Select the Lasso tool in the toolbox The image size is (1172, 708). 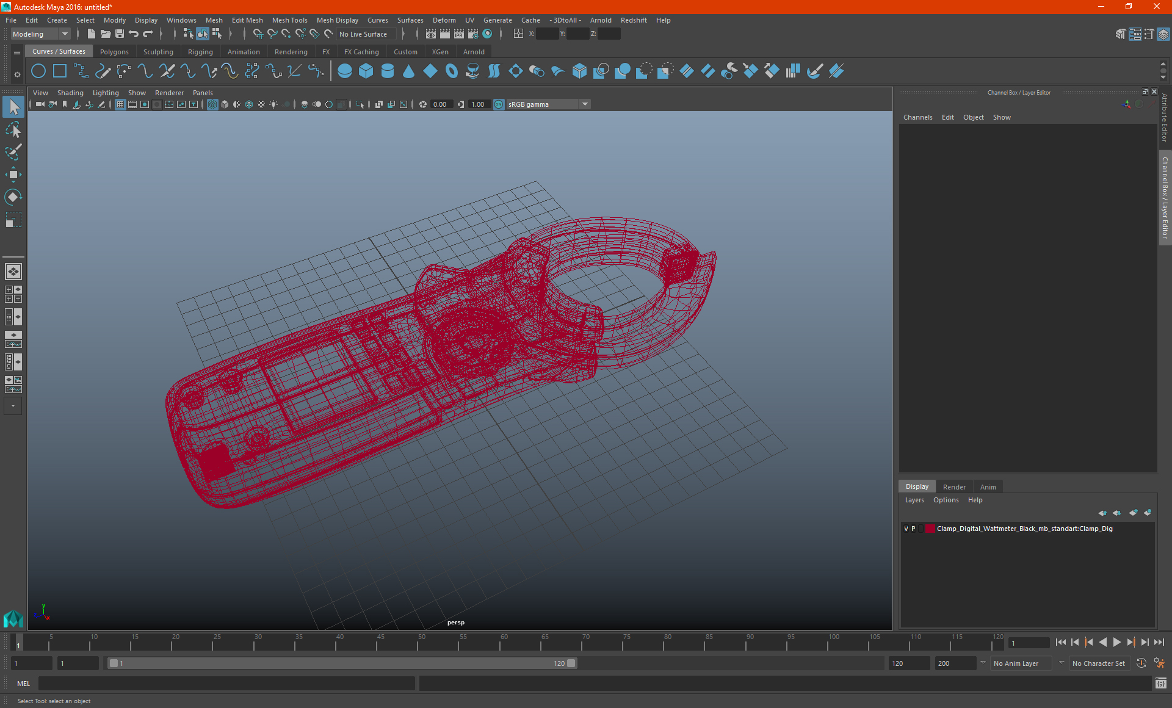tap(13, 129)
